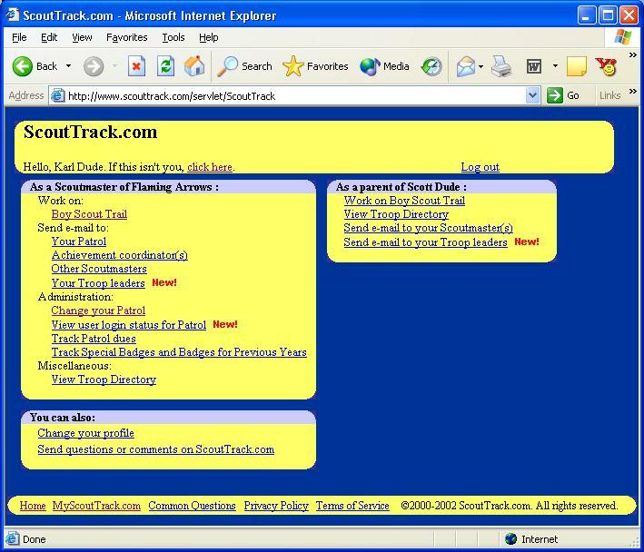Click the yellow note Discuss icon

coord(576,66)
